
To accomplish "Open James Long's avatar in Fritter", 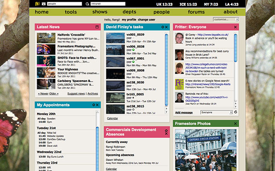I will coord(179,38).
